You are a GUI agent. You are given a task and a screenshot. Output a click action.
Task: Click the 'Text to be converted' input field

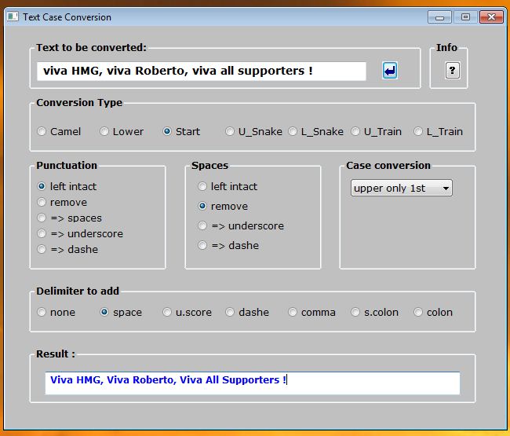tap(202, 71)
